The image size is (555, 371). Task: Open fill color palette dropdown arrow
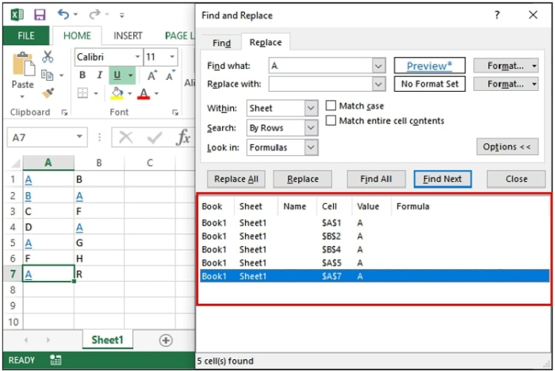point(129,93)
